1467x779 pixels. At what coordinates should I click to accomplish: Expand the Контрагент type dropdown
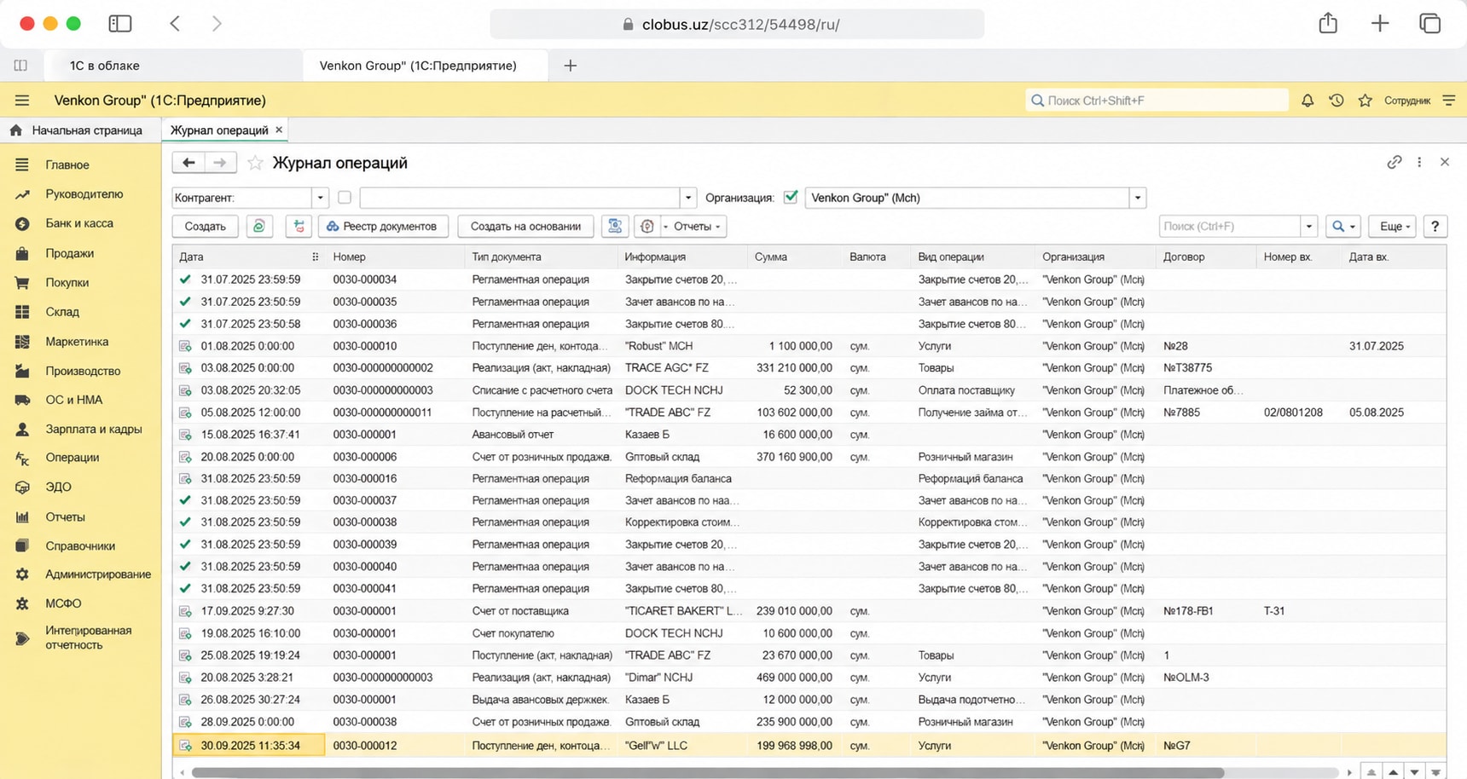click(x=321, y=198)
